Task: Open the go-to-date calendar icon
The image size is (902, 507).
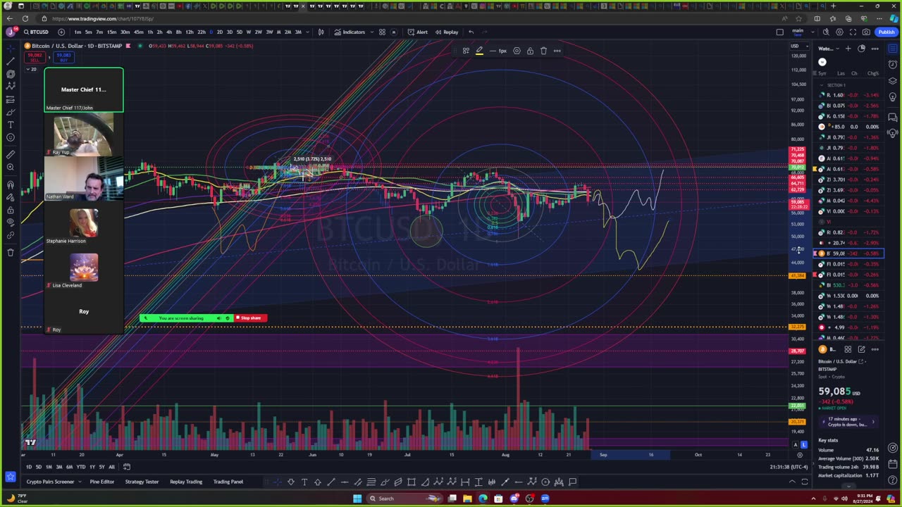Action: 127,467
